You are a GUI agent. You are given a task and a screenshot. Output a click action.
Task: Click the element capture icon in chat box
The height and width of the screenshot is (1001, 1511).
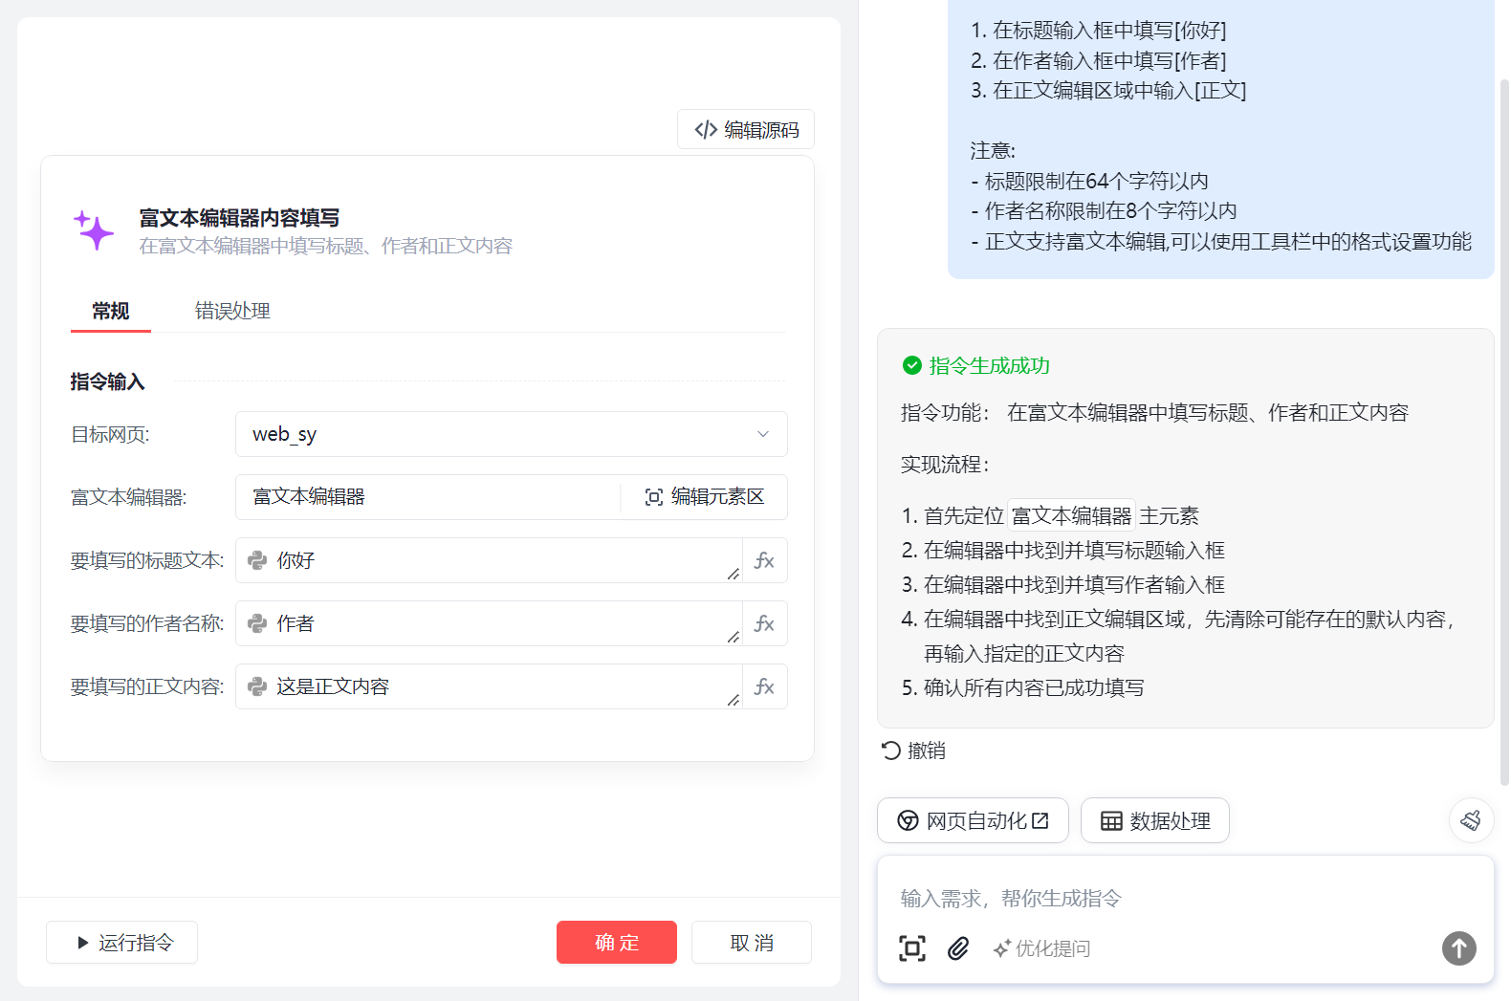point(912,948)
